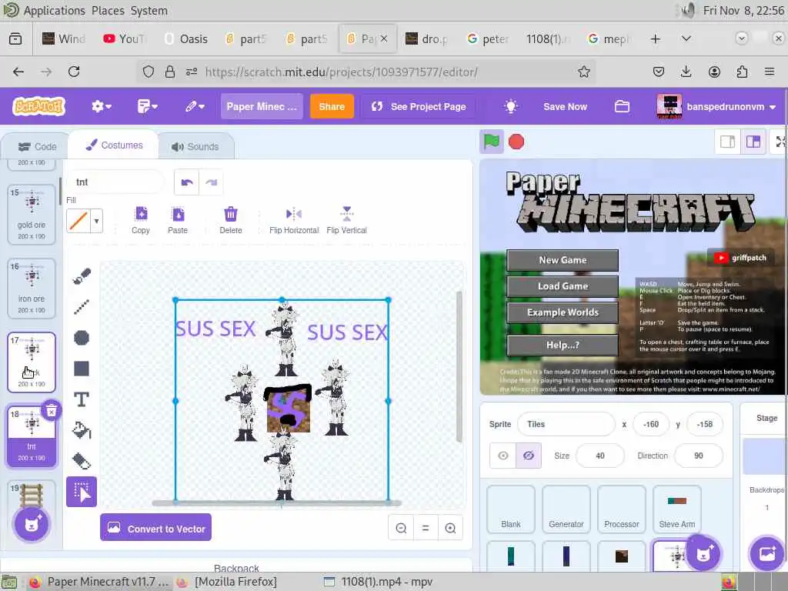Reset paint canvas zoom
Image resolution: width=788 pixels, height=591 pixels.
(x=426, y=528)
